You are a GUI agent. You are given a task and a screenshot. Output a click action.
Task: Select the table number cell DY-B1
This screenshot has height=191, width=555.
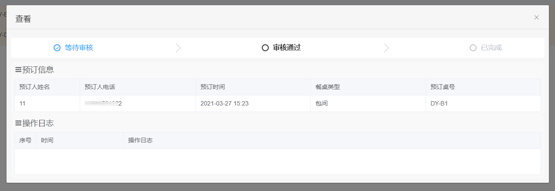pyautogui.click(x=483, y=103)
